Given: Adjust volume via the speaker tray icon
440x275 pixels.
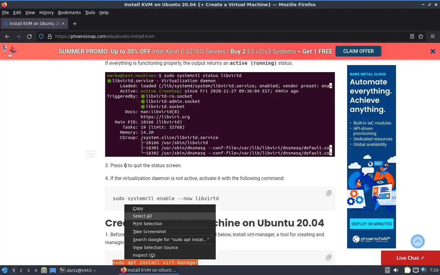Looking at the screenshot, I should 396,270.
